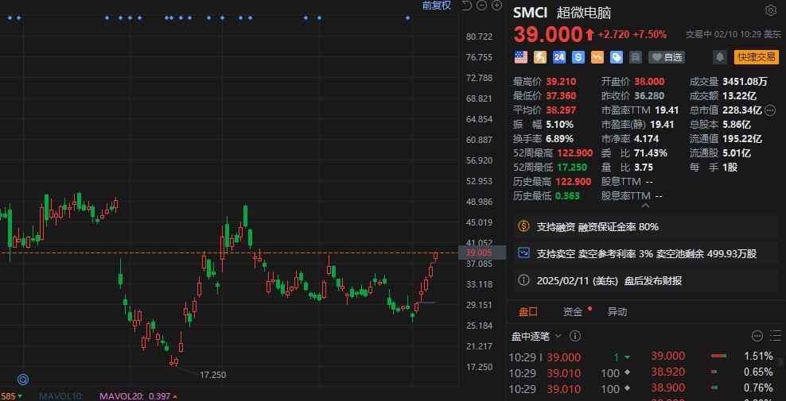Click the gray notes document icon
Image resolution: width=786 pixels, height=401 pixels.
coord(635,58)
